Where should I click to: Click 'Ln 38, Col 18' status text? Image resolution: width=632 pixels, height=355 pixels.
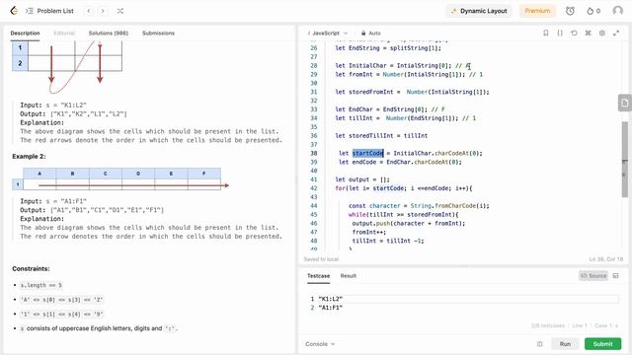tap(606, 259)
